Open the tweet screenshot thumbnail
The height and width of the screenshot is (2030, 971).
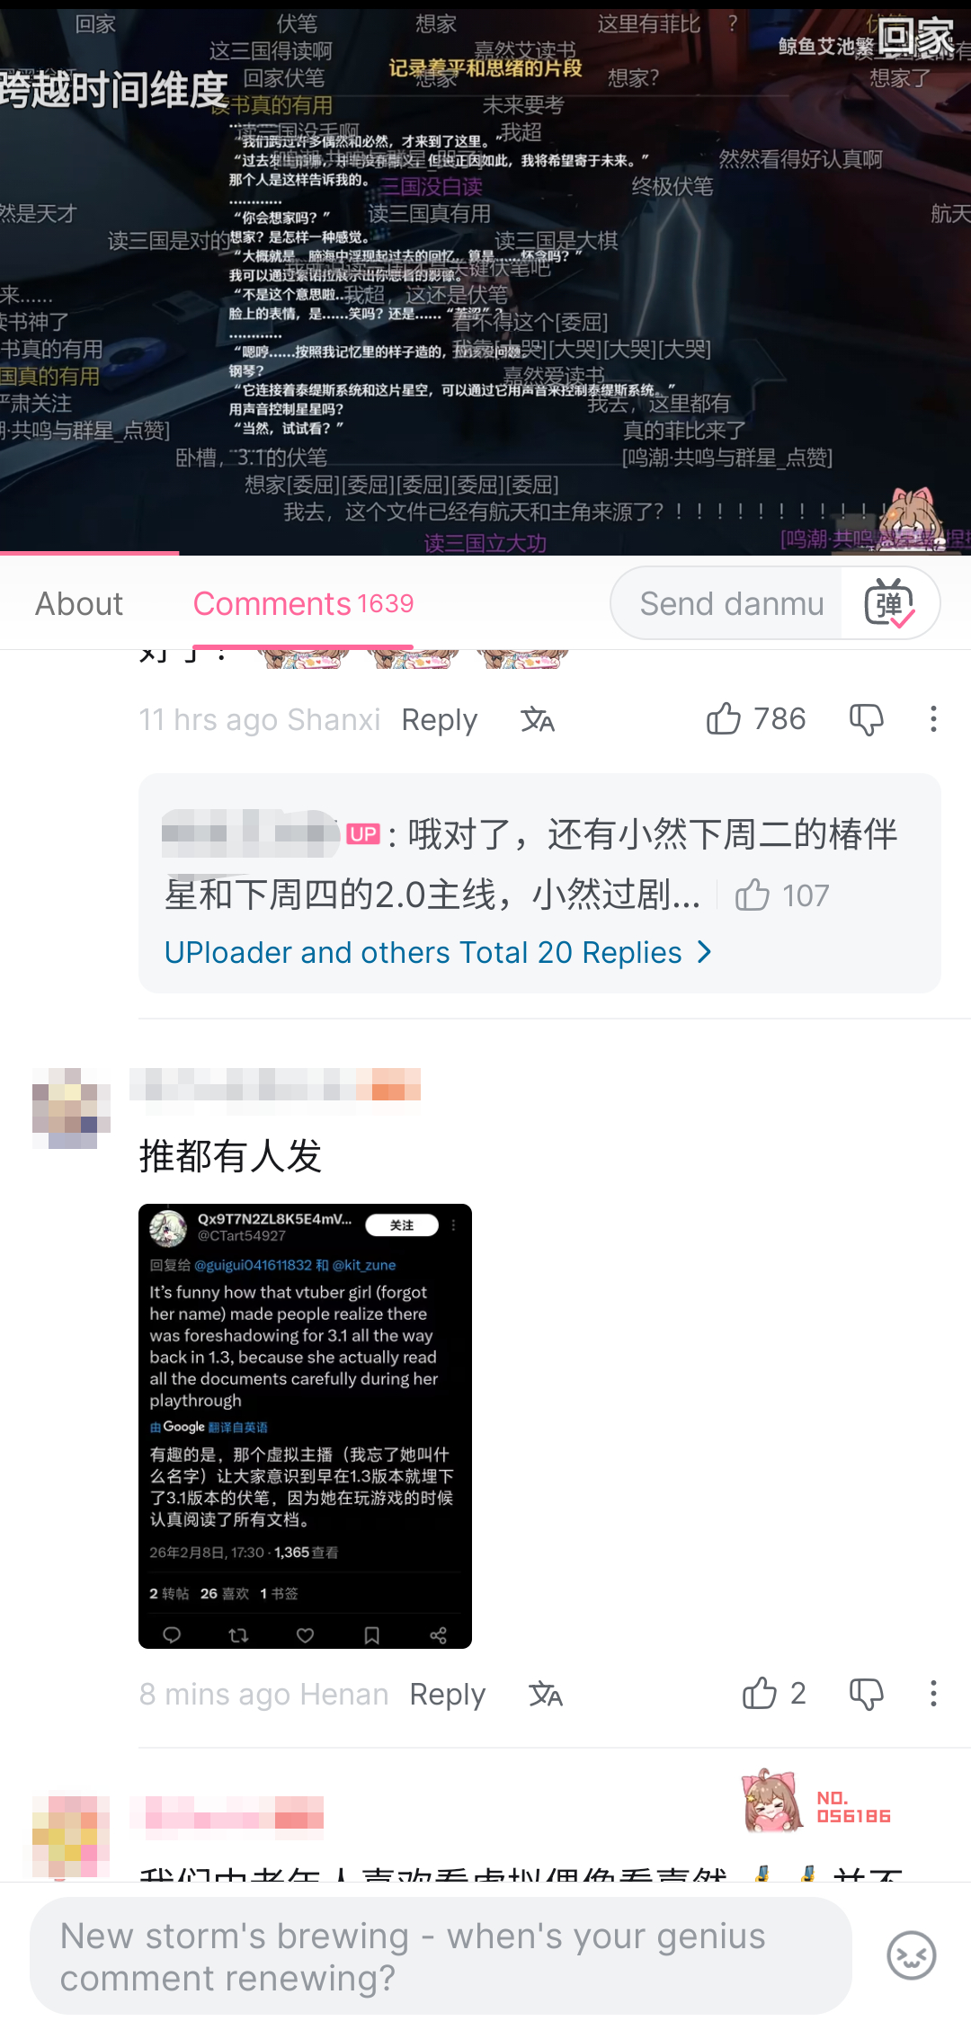coord(305,1426)
